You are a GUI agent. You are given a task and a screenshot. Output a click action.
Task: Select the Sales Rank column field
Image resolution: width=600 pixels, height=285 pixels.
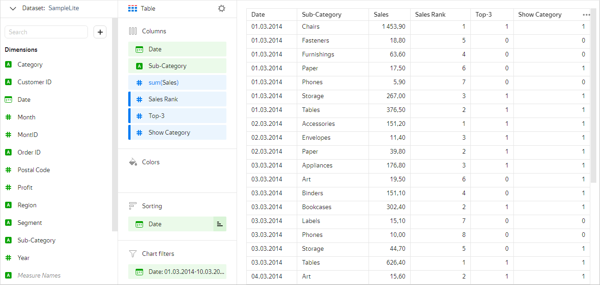(177, 99)
